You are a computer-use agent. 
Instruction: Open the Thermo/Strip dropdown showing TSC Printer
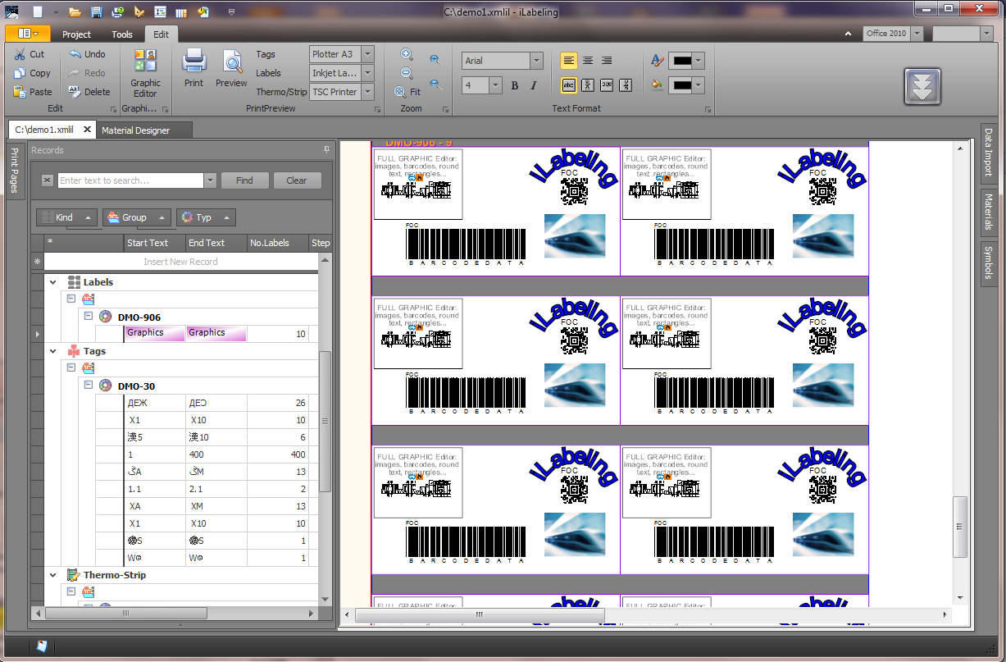(x=367, y=92)
